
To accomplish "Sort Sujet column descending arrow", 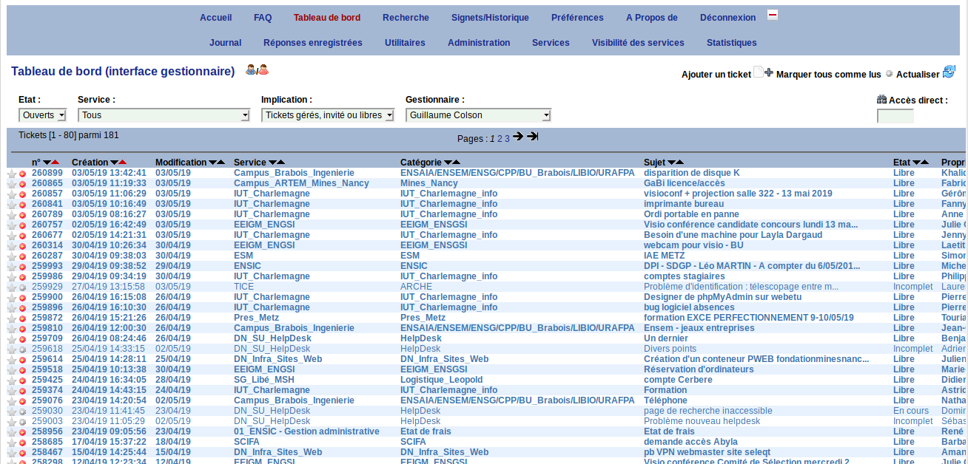I will [671, 163].
